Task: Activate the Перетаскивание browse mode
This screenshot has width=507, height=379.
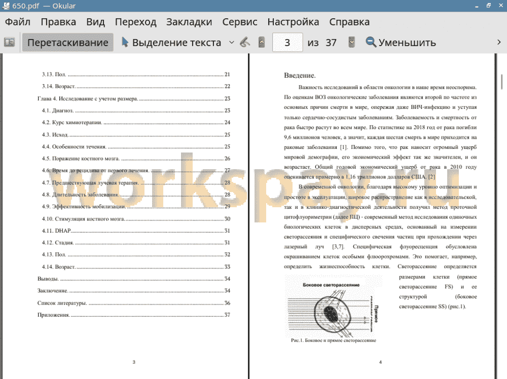Action: 67,43
